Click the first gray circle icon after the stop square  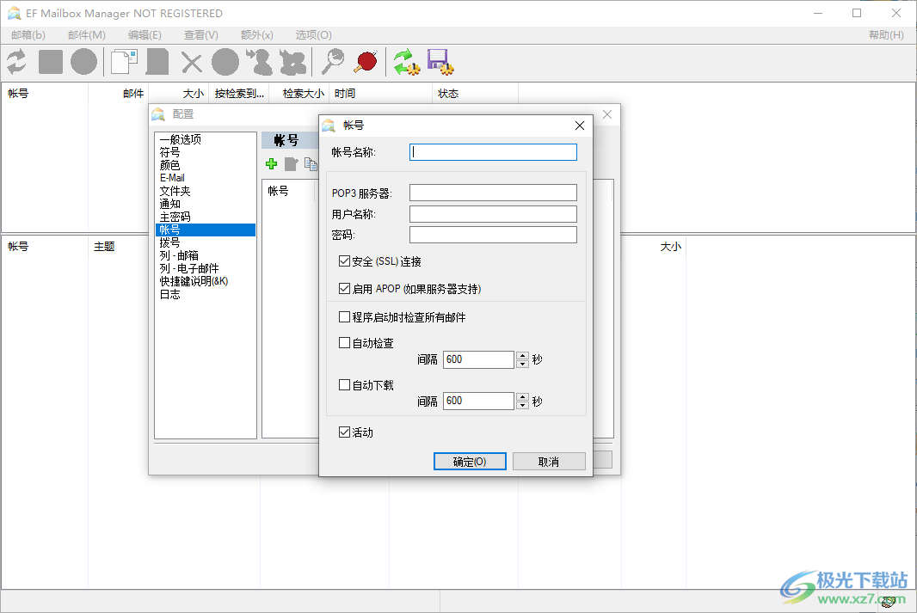[x=83, y=62]
